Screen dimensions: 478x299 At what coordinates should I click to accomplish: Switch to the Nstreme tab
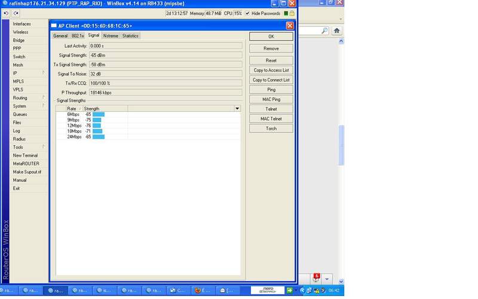(111, 36)
